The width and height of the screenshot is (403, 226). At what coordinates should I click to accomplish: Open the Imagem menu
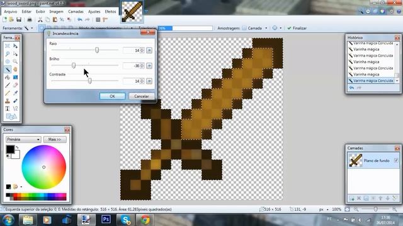56,11
